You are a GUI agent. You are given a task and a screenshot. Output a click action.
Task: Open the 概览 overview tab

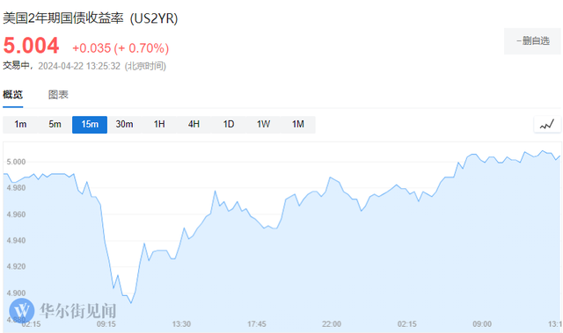click(x=12, y=95)
